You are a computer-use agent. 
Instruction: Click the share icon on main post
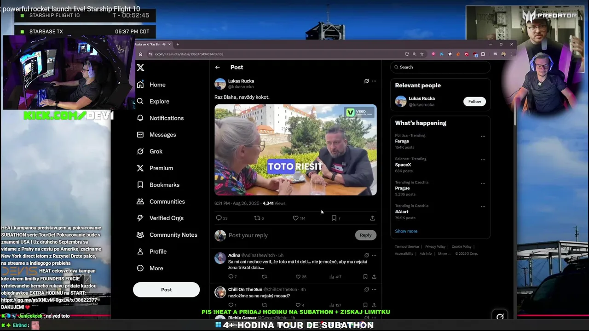[x=372, y=218]
